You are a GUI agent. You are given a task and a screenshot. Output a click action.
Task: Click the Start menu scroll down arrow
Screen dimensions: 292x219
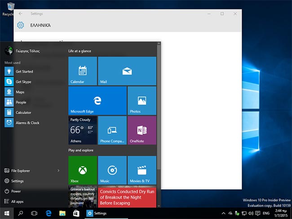pyautogui.click(x=159, y=206)
